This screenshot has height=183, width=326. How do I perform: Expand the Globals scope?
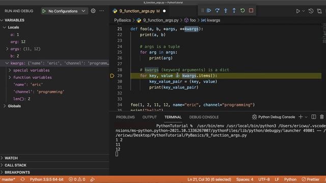[5, 106]
